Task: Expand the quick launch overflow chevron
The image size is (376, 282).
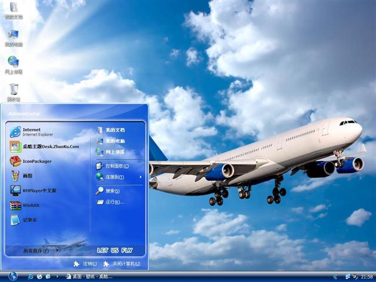Action: point(58,277)
